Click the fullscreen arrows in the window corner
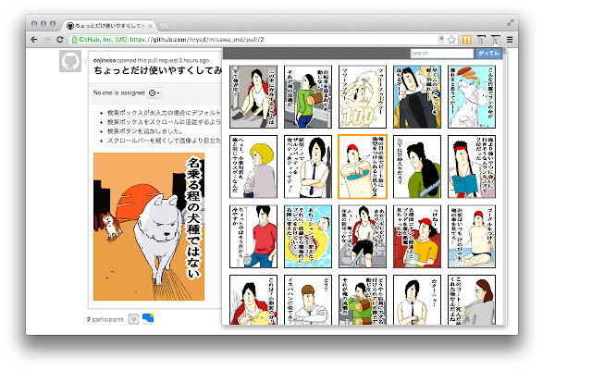 [x=510, y=23]
